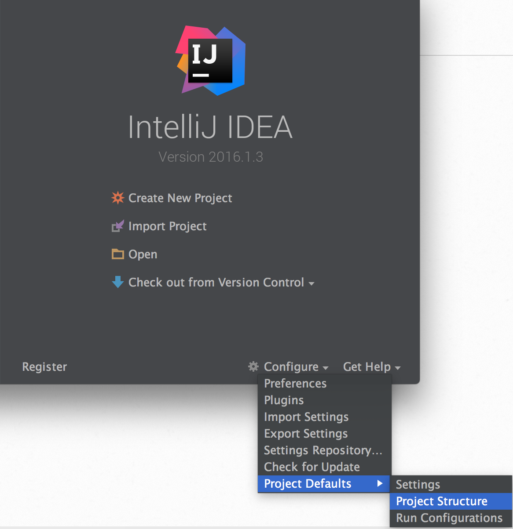Viewport: 513px width, 529px height.
Task: Click the Project Defaults submenu arrow
Action: pos(380,483)
